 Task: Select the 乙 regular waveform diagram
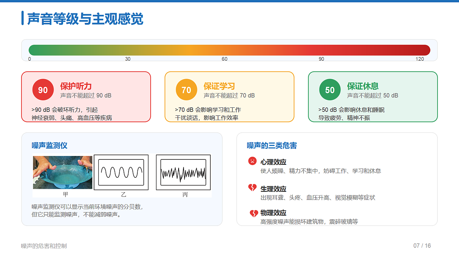pyautogui.click(x=121, y=172)
